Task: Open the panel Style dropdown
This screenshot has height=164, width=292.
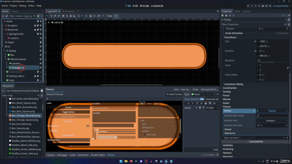Action: click(212, 108)
